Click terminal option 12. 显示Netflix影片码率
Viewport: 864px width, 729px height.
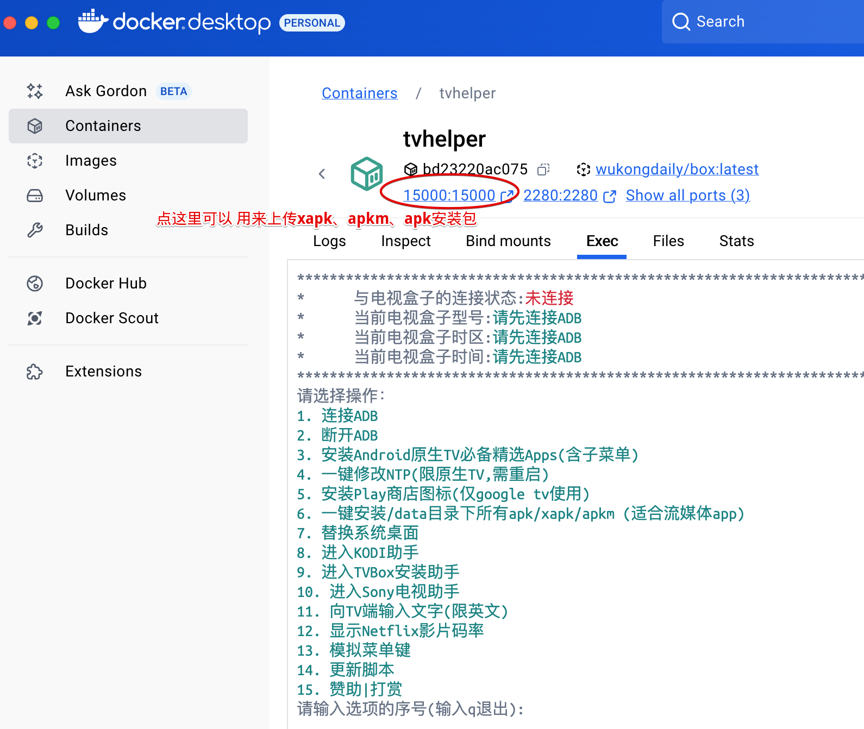point(390,631)
